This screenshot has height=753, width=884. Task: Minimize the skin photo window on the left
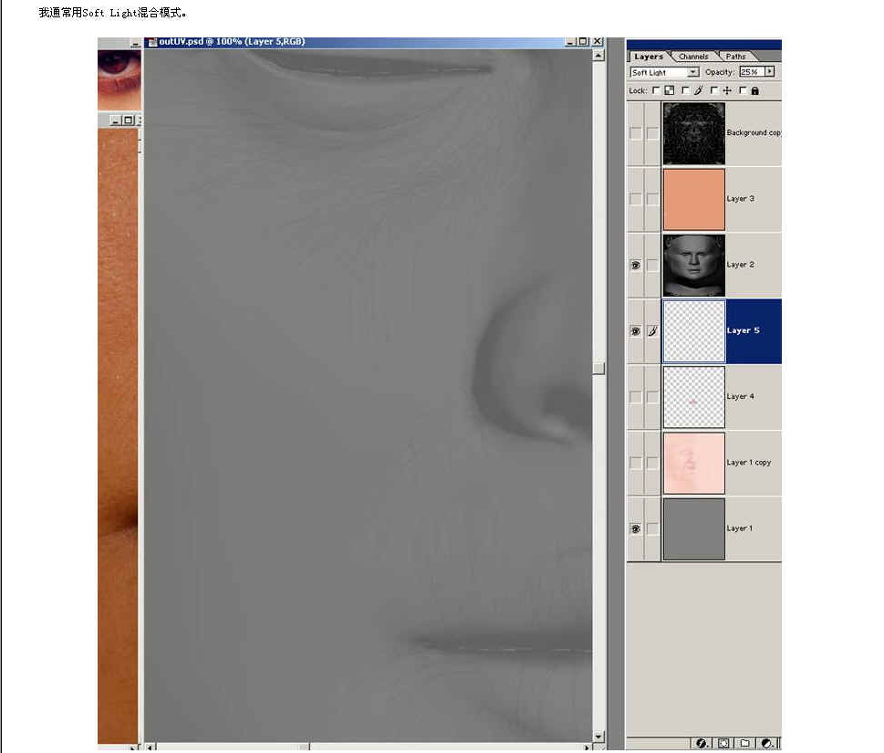tap(116, 120)
